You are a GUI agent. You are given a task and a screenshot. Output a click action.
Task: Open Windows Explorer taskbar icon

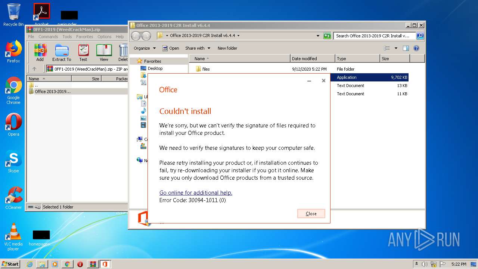42,264
